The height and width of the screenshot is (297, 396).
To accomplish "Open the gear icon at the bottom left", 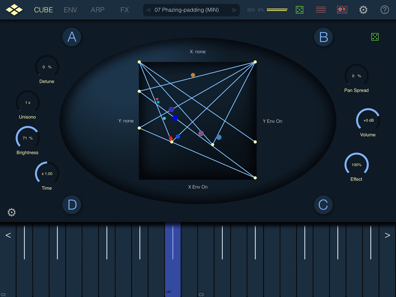I will click(12, 212).
